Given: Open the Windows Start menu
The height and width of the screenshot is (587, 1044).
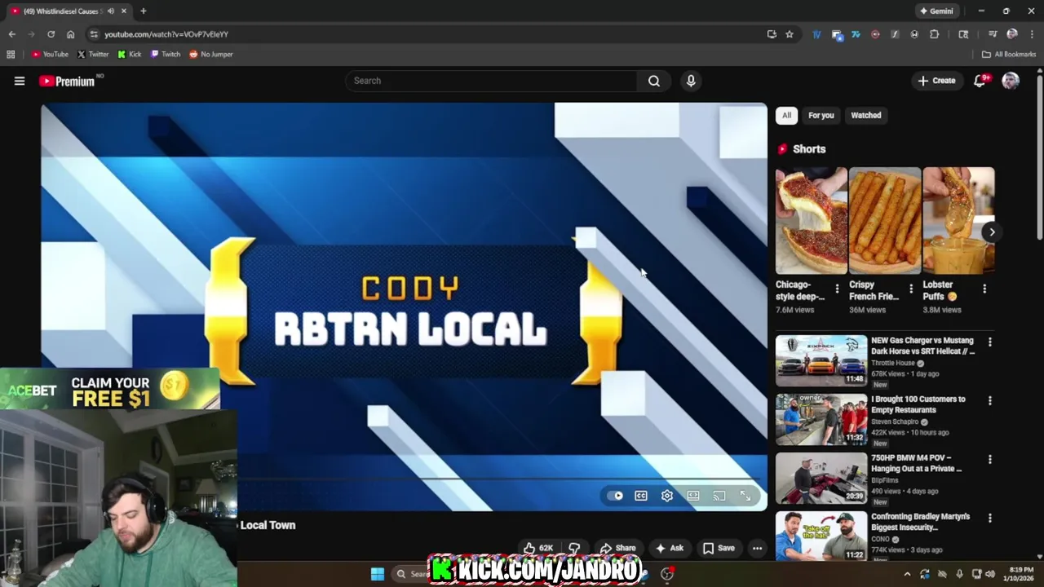Looking at the screenshot, I should 378,574.
